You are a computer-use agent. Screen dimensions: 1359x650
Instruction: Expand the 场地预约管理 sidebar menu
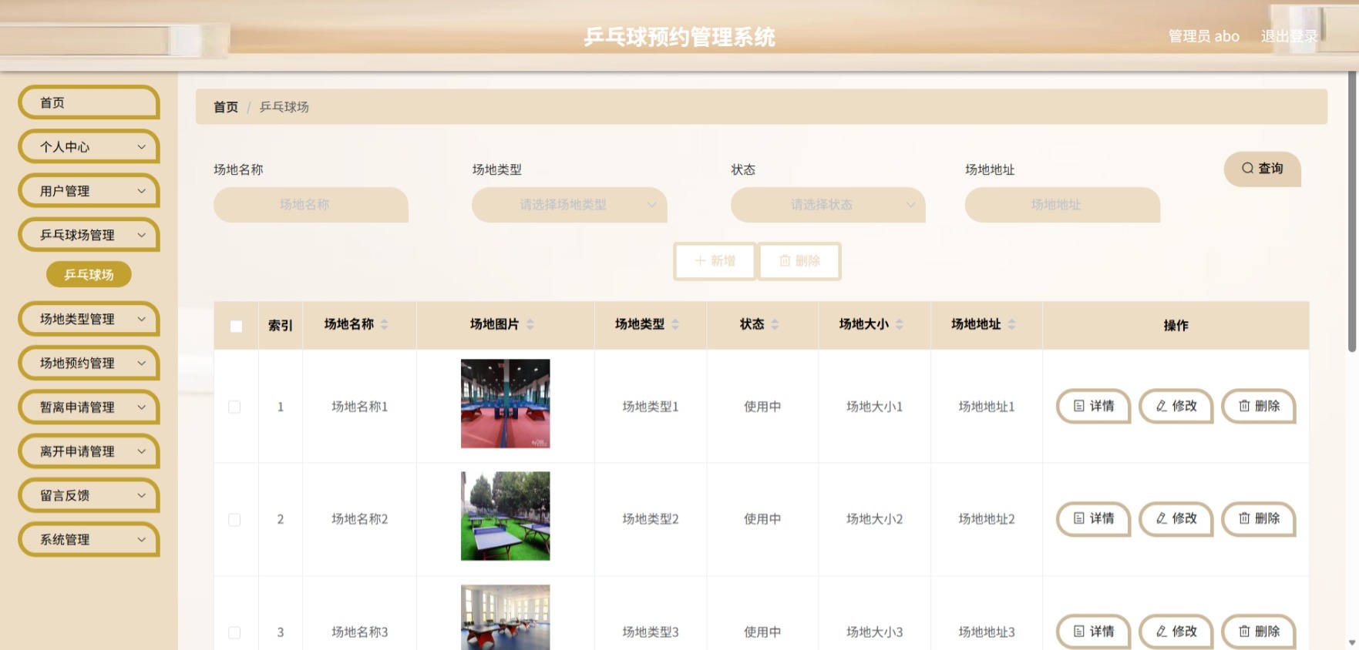(x=89, y=363)
